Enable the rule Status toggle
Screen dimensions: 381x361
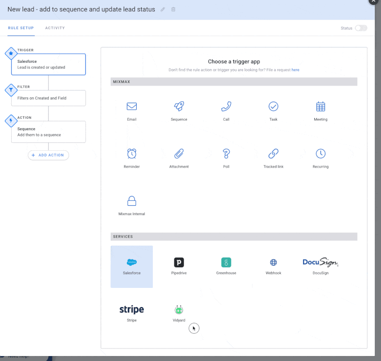tap(361, 28)
